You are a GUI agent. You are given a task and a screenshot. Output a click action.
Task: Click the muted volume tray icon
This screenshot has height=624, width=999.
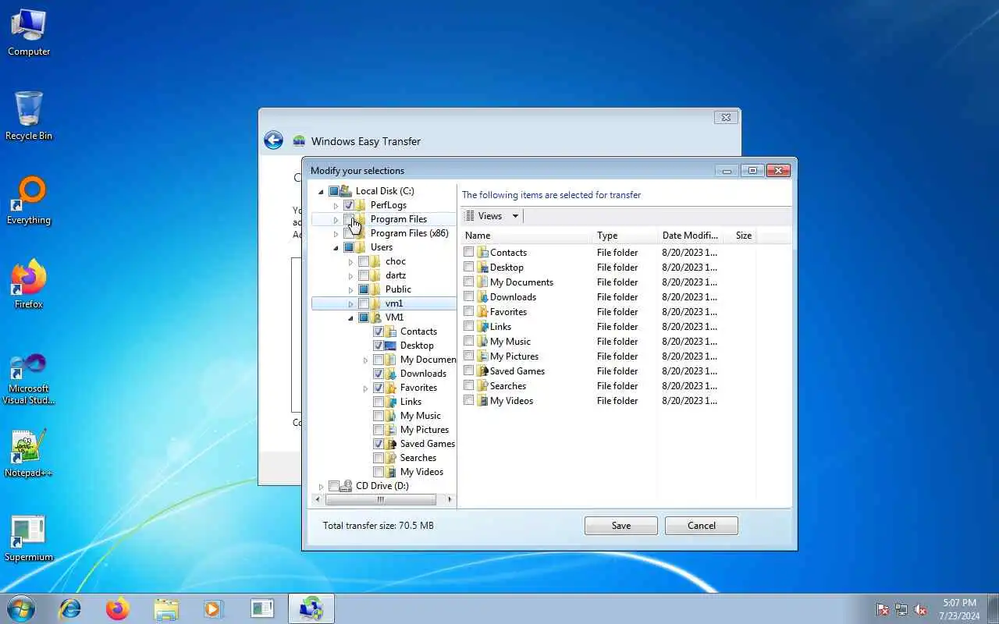[x=920, y=609]
